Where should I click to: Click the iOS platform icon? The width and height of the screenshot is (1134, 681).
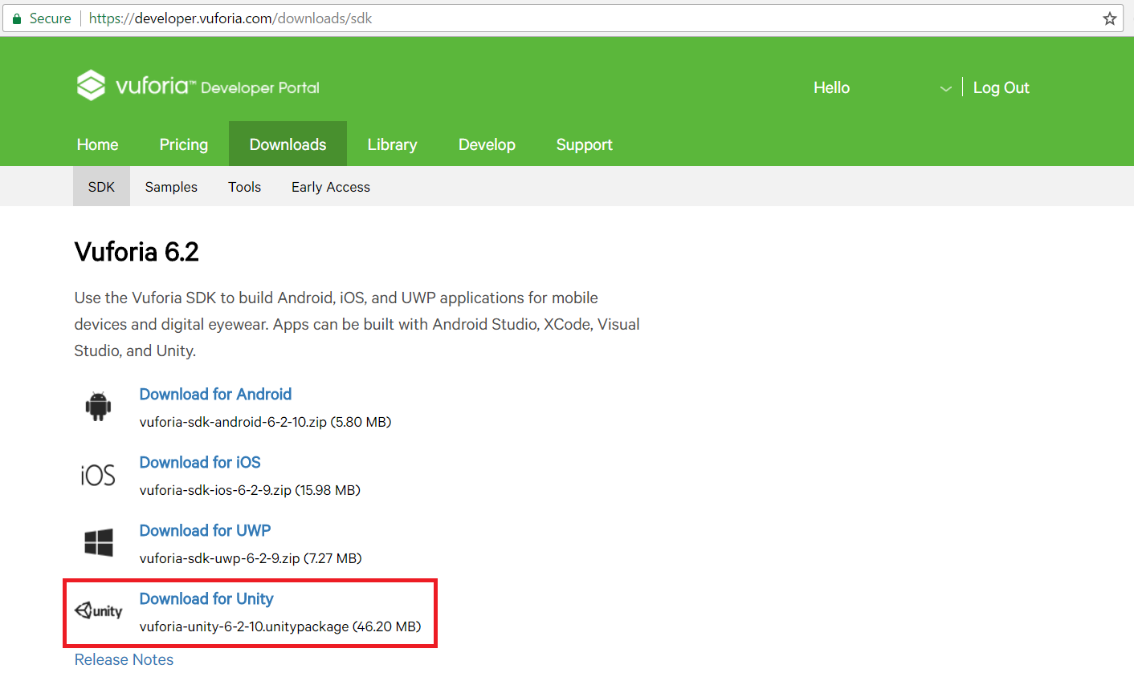click(x=98, y=475)
